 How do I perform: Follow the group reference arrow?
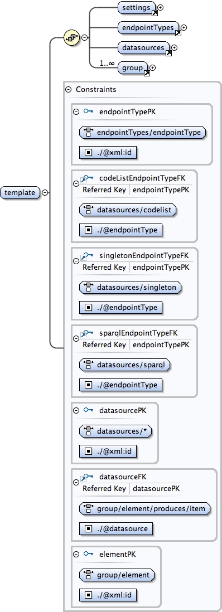click(147, 74)
